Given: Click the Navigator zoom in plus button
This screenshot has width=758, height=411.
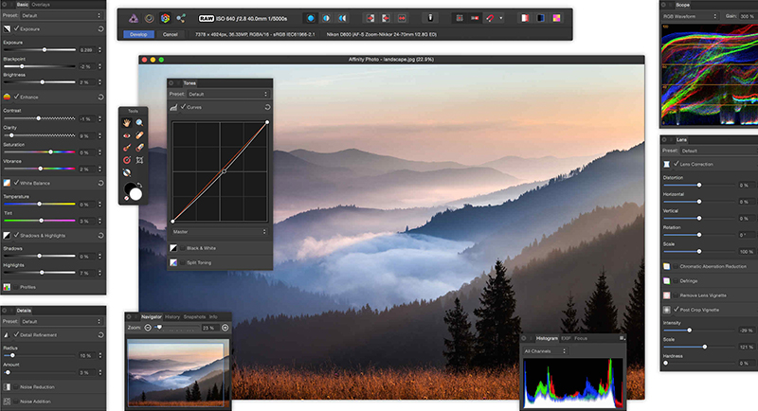Looking at the screenshot, I should 225,328.
